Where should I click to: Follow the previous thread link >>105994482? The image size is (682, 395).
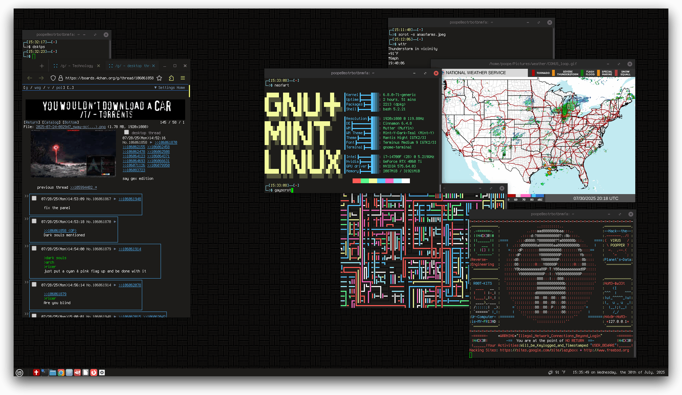point(84,187)
